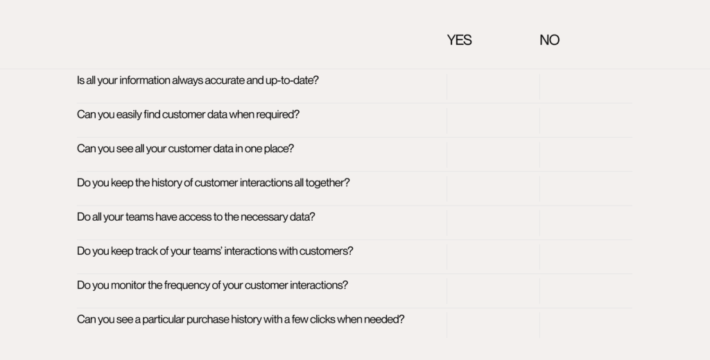The width and height of the screenshot is (710, 360).
Task: Select the purchase history question text
Action: 241,319
